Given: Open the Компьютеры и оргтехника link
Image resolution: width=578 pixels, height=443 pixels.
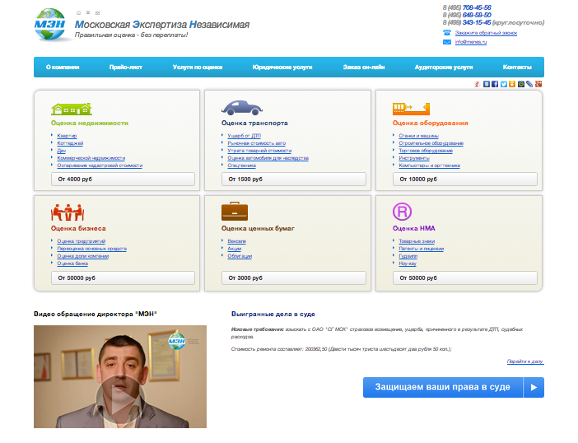Looking at the screenshot, I should pos(430,166).
